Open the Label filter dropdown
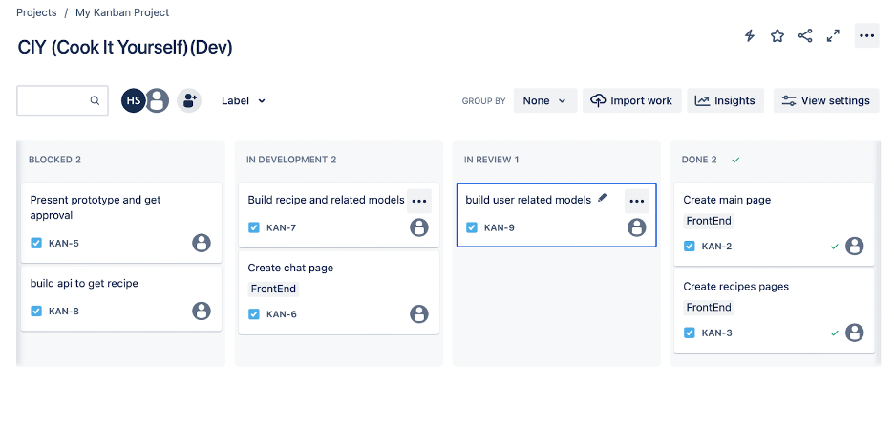 244,100
